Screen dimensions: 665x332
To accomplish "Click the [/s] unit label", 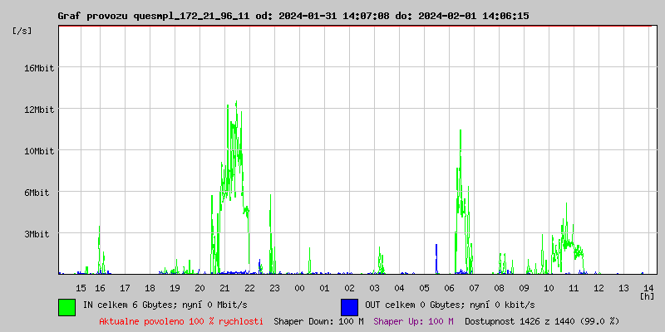I will (22, 30).
